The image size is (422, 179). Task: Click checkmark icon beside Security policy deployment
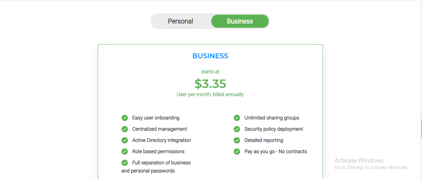tap(237, 129)
